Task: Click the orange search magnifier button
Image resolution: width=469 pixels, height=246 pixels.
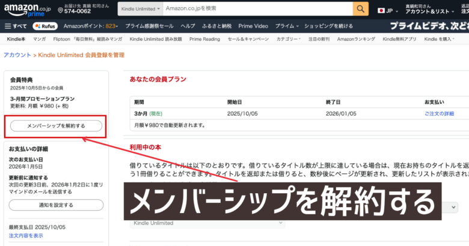Action: (x=360, y=9)
